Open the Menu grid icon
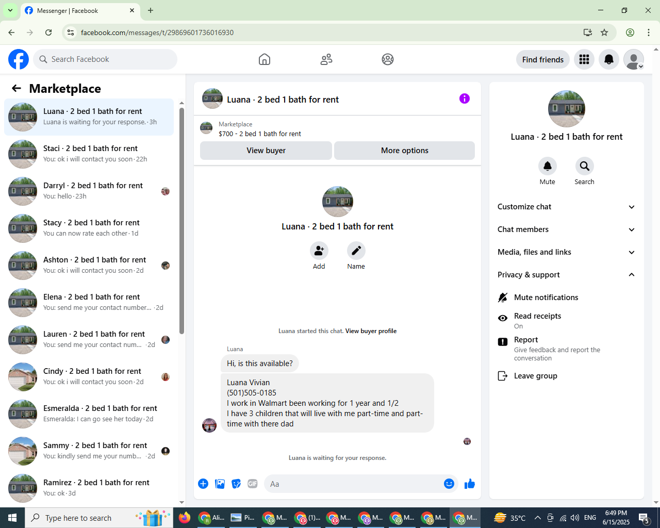This screenshot has height=528, width=660. tap(584, 59)
